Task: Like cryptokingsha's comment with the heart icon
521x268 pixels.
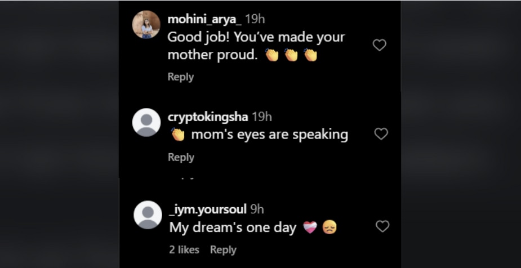Action: click(381, 134)
